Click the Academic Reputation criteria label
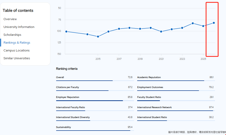This screenshot has width=226, height=135. [x=149, y=77]
